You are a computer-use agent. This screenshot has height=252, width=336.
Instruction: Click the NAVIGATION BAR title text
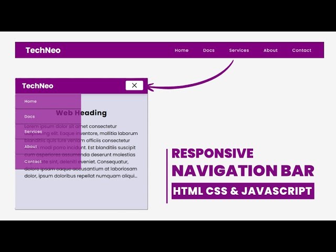click(243, 171)
